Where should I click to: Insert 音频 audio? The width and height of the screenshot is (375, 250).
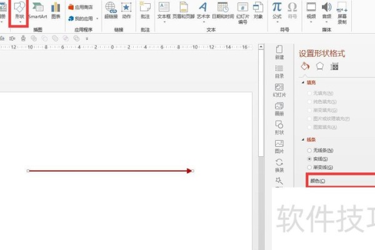(x=327, y=11)
